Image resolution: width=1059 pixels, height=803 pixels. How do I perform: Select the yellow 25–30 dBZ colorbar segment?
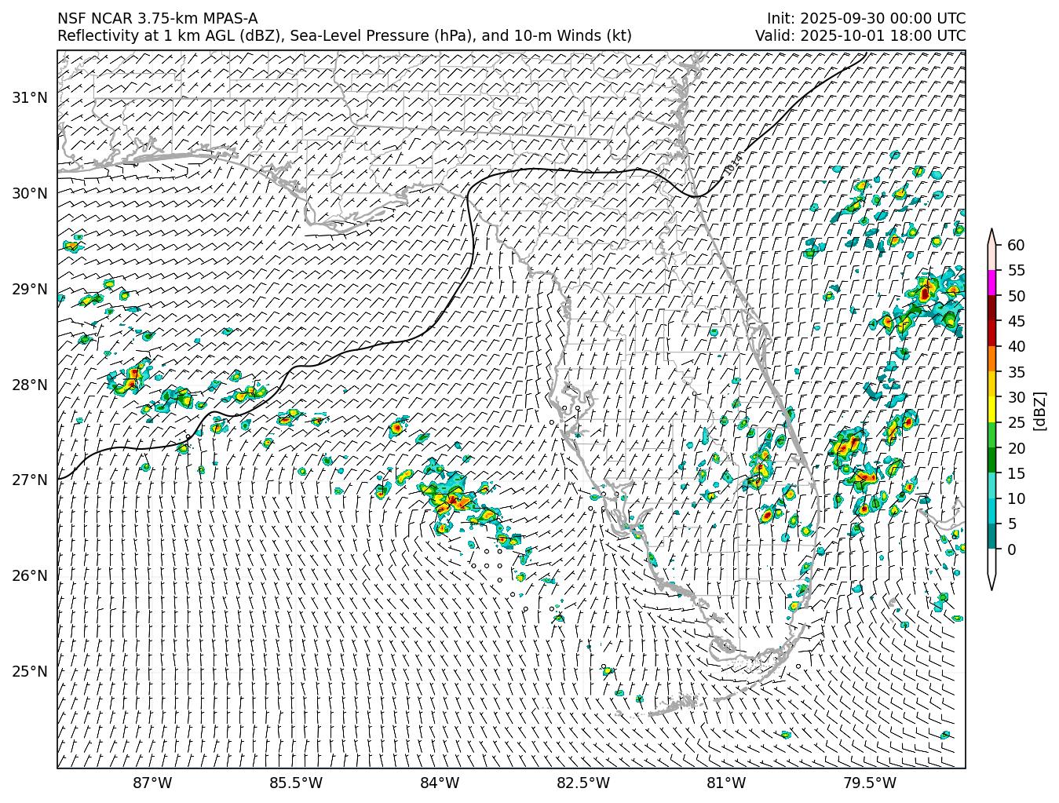point(991,410)
